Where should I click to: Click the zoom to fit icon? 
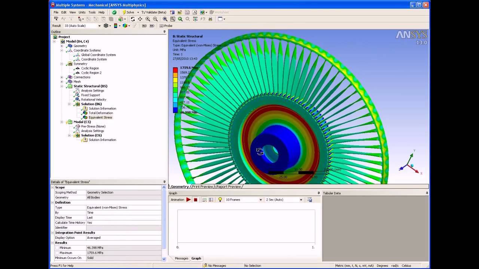(x=165, y=19)
